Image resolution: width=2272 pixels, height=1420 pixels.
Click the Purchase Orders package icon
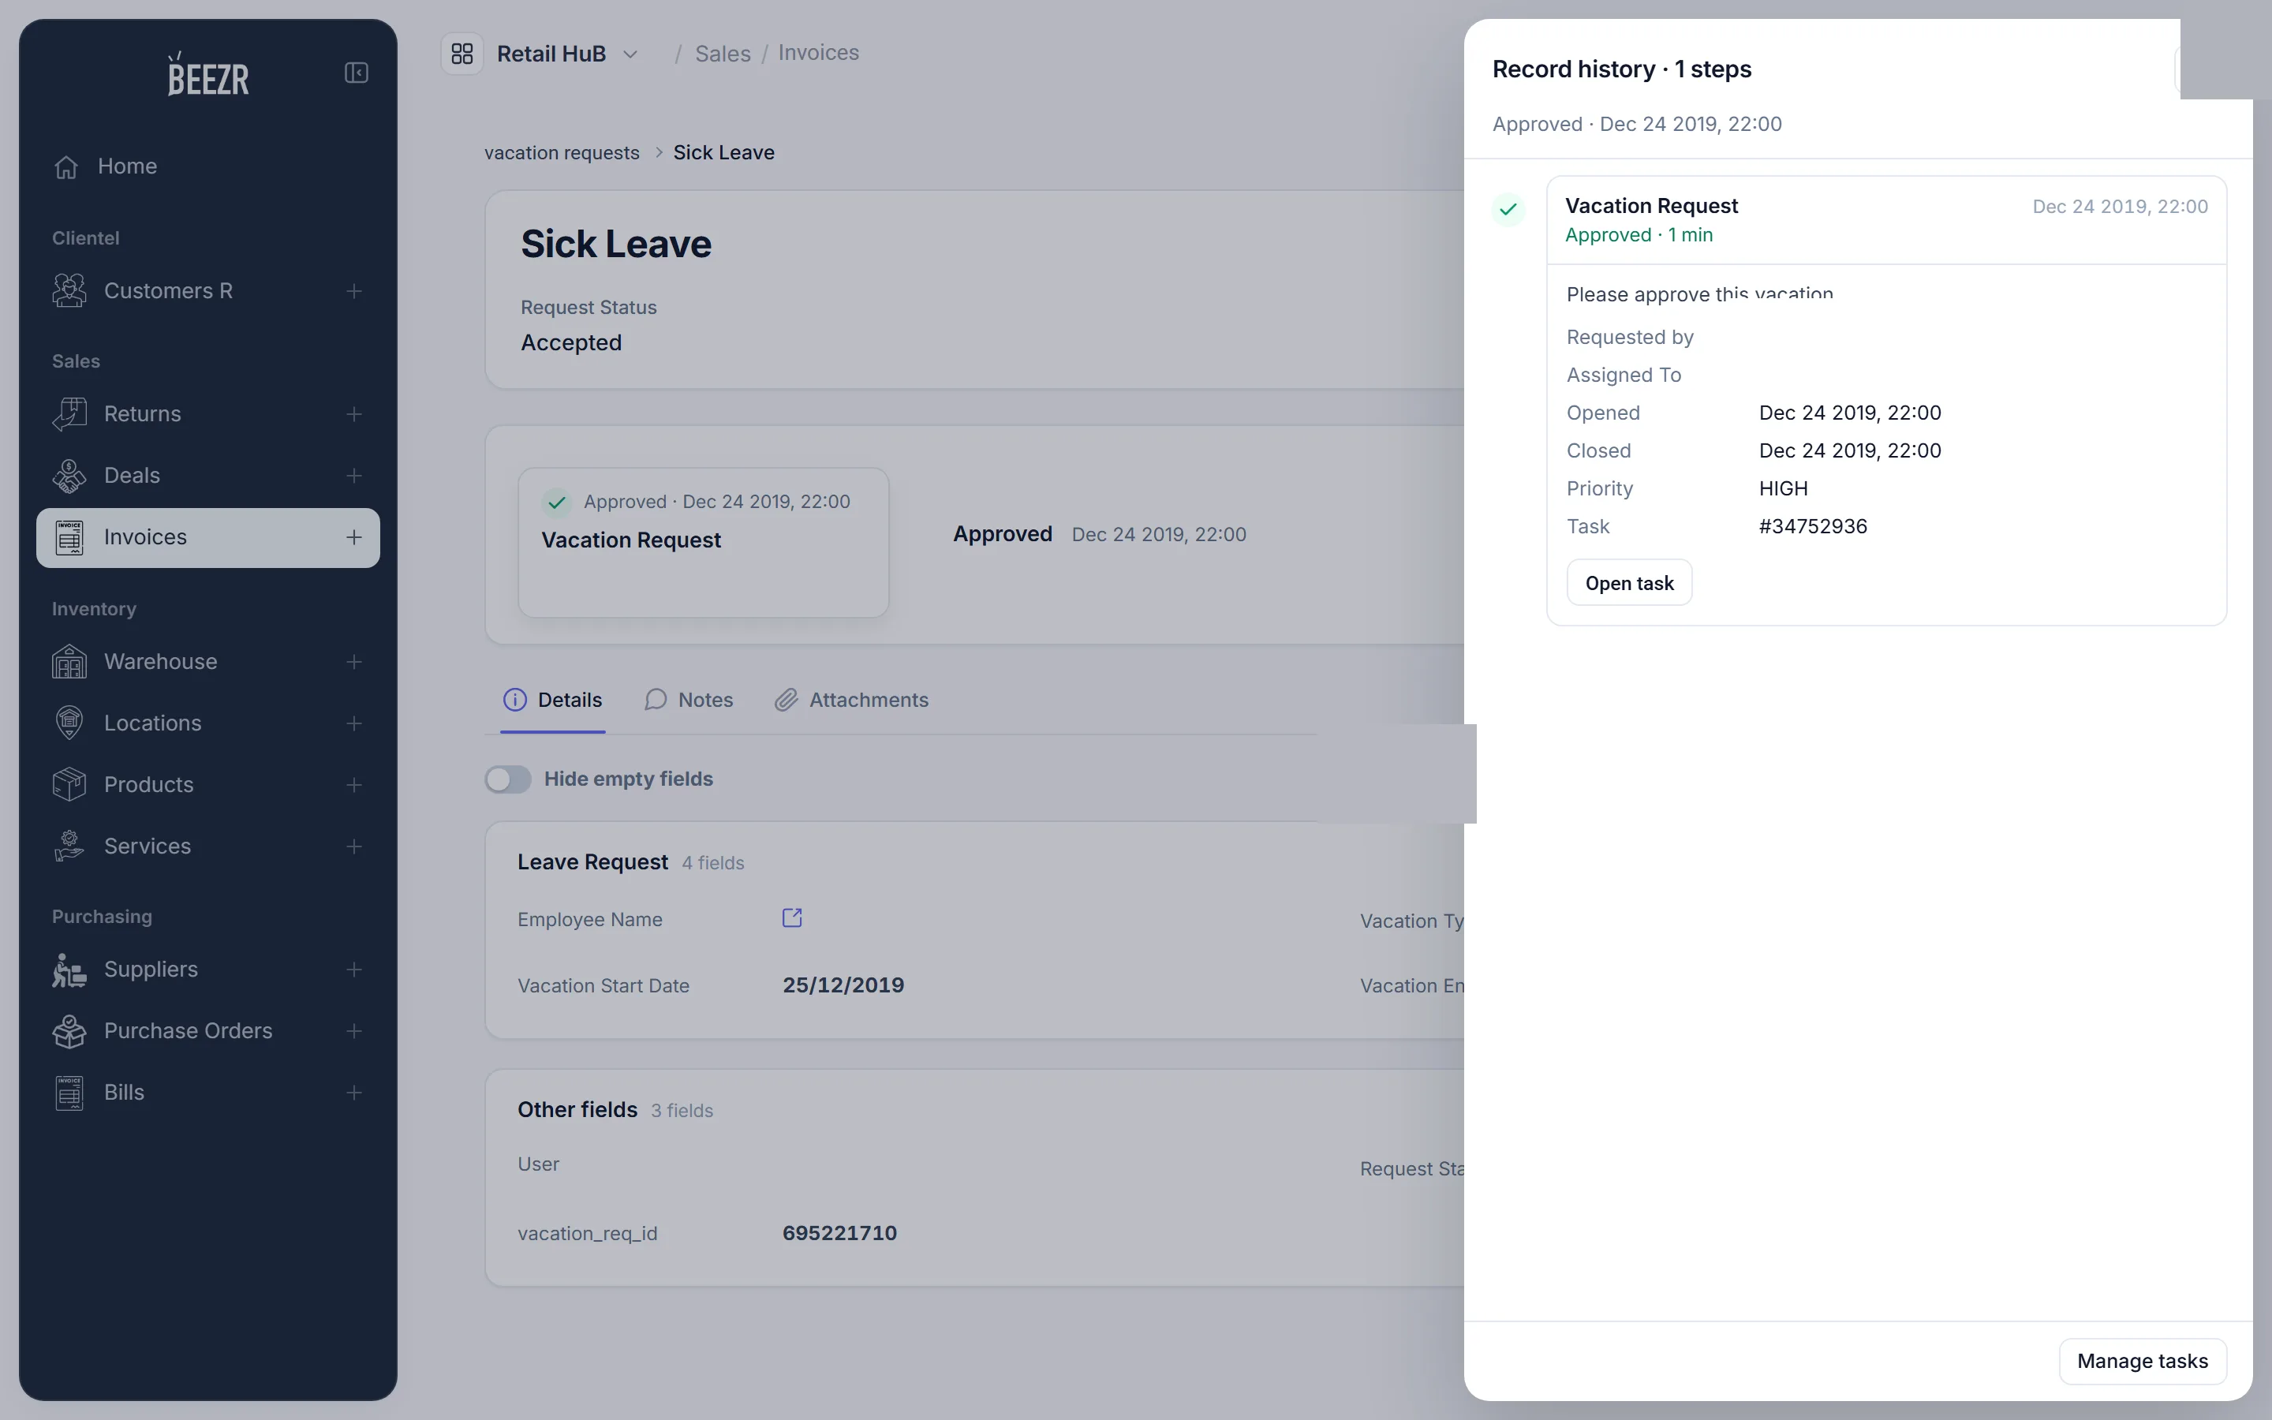tap(69, 1031)
